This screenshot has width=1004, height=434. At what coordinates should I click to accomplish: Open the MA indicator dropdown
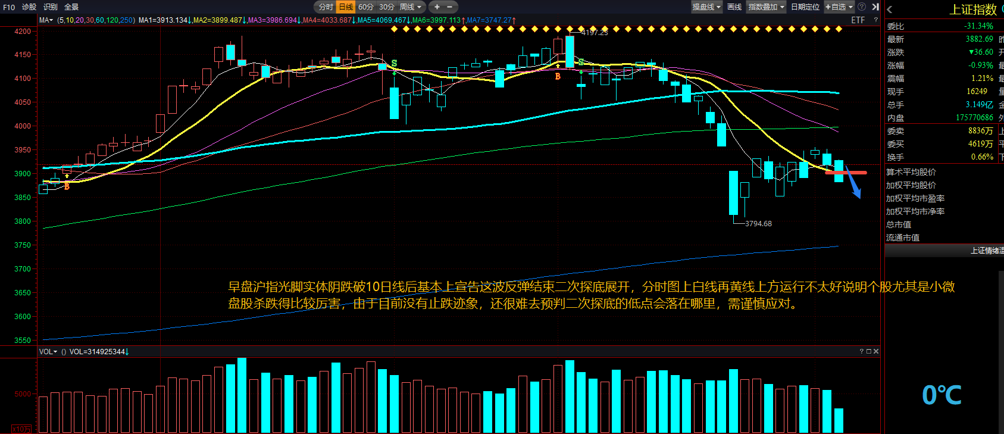coord(46,20)
